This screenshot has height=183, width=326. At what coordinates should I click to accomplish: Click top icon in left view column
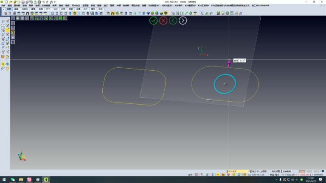[13, 23]
